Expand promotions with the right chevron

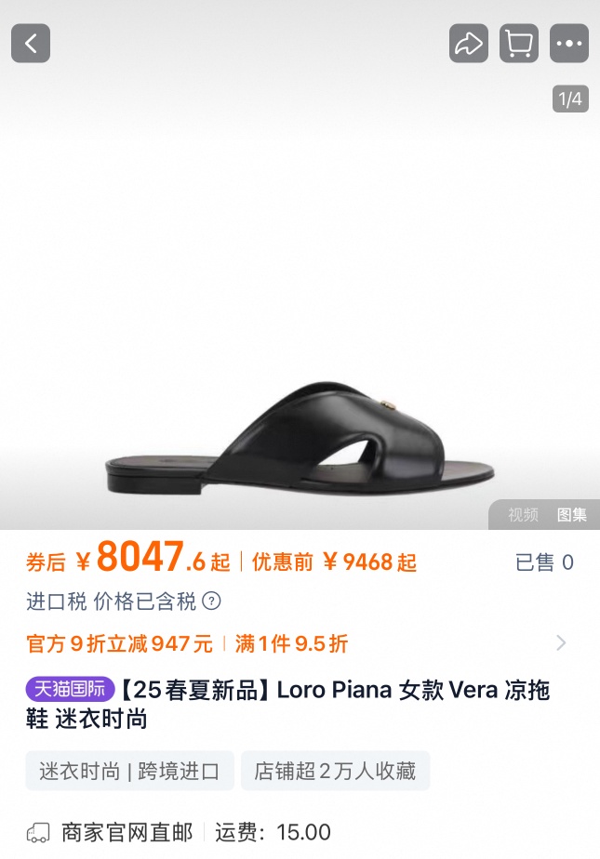point(561,642)
